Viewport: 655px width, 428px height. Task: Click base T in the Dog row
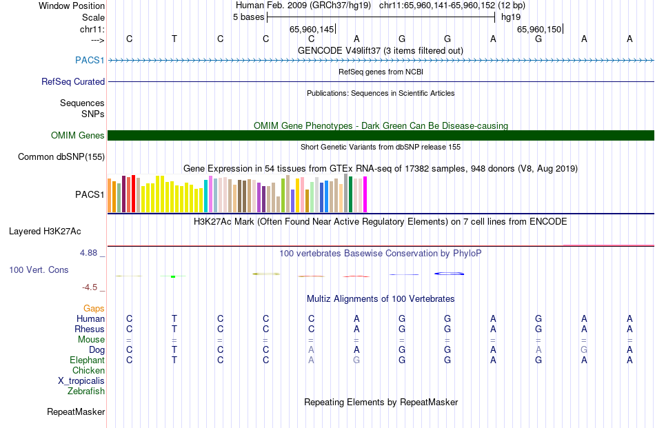174,350
